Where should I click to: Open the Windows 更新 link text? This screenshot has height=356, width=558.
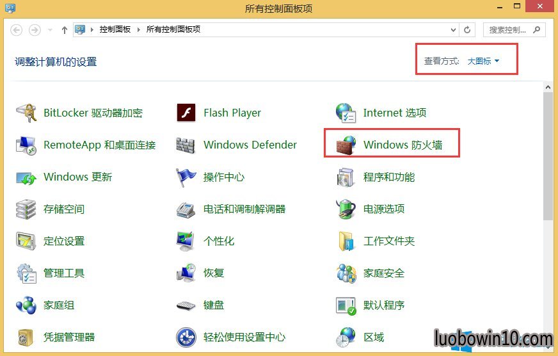[x=78, y=177]
